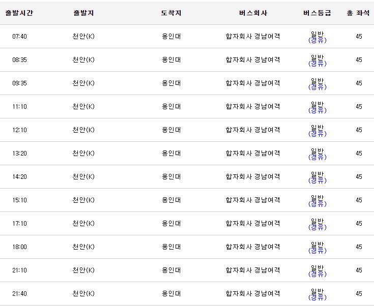Viewport: 374px width, 306px height.
Task: Select the 21:40 departure time
Action: click(x=19, y=294)
